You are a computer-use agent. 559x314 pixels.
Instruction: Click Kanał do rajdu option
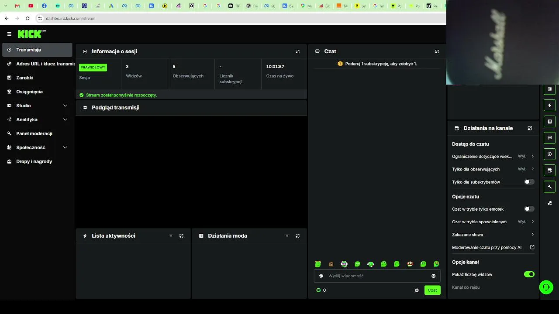click(466, 287)
